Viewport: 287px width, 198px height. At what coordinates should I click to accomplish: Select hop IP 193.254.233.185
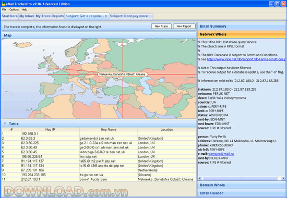click(33, 175)
